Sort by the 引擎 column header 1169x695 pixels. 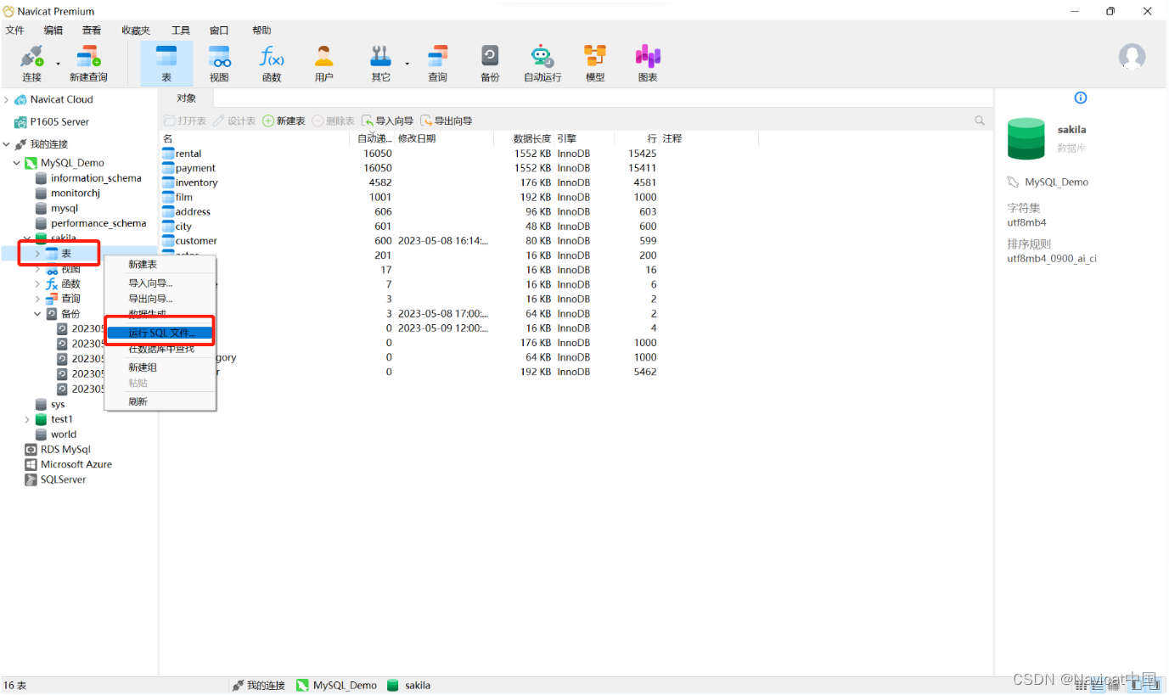(x=566, y=138)
